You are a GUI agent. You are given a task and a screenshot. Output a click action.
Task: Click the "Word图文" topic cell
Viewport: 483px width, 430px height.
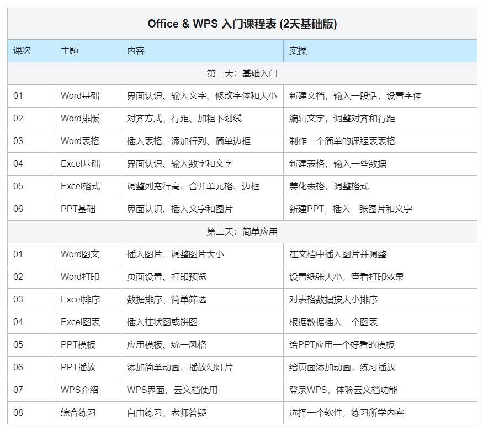[88, 254]
